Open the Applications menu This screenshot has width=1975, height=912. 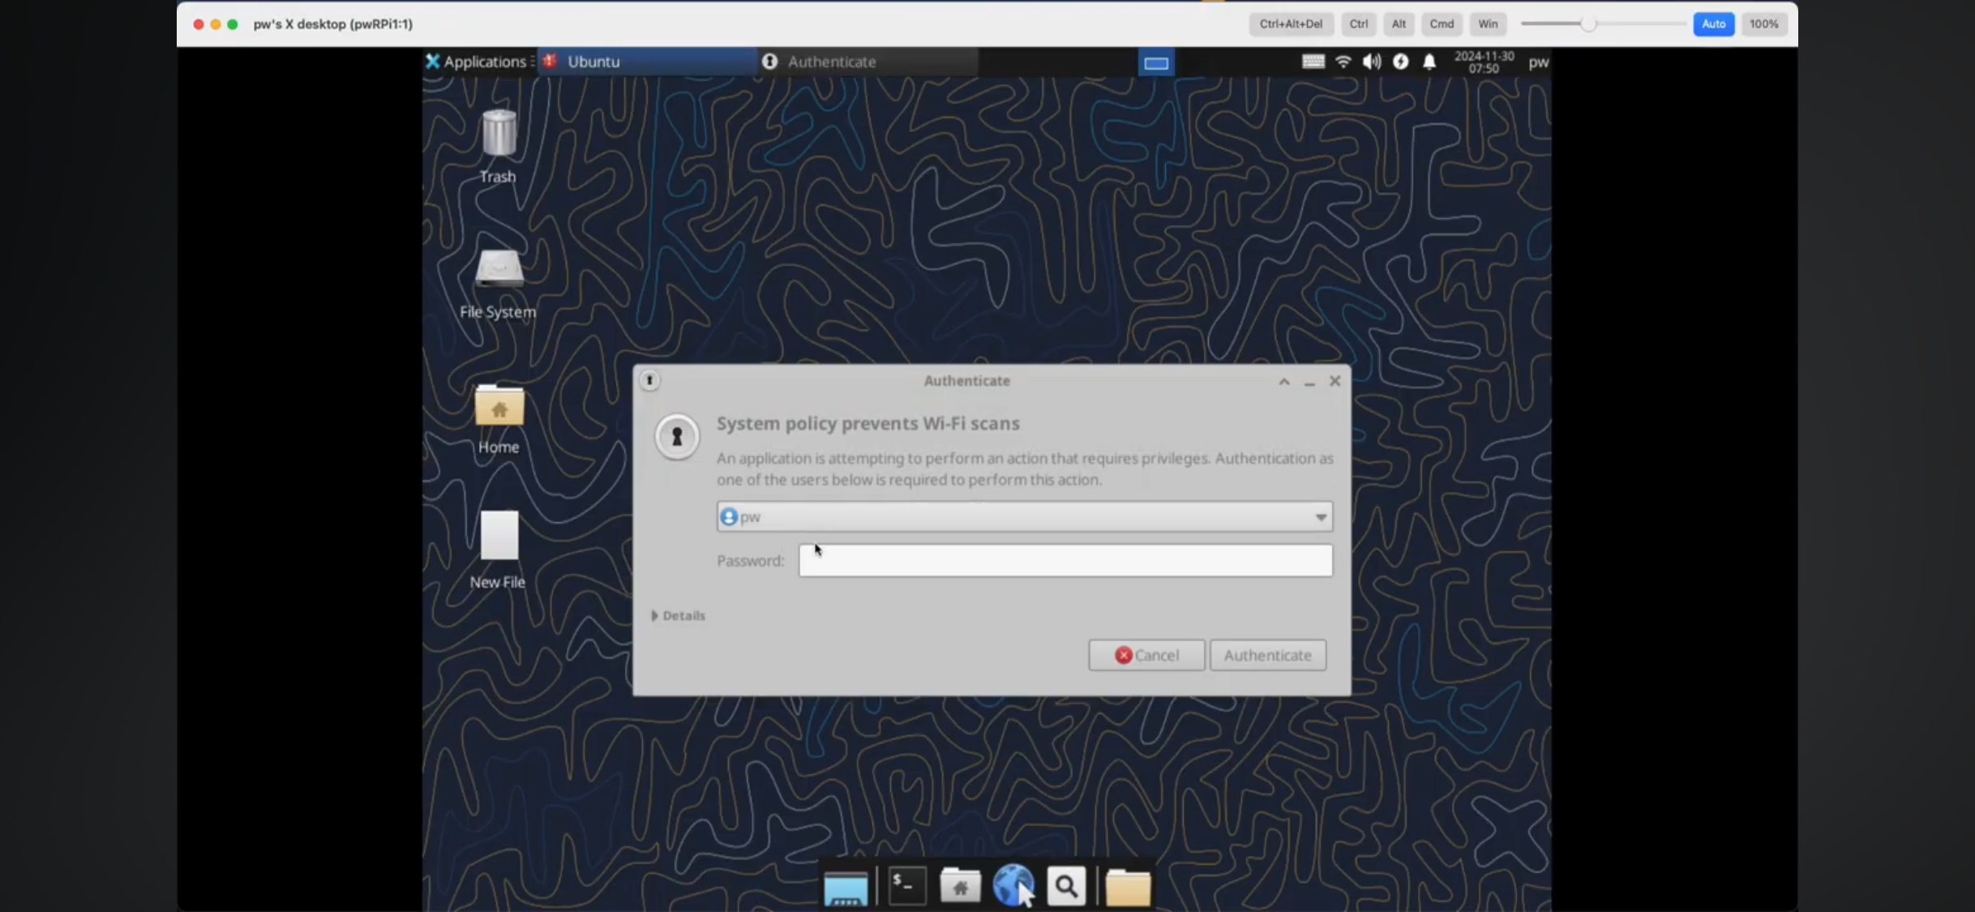(x=477, y=62)
